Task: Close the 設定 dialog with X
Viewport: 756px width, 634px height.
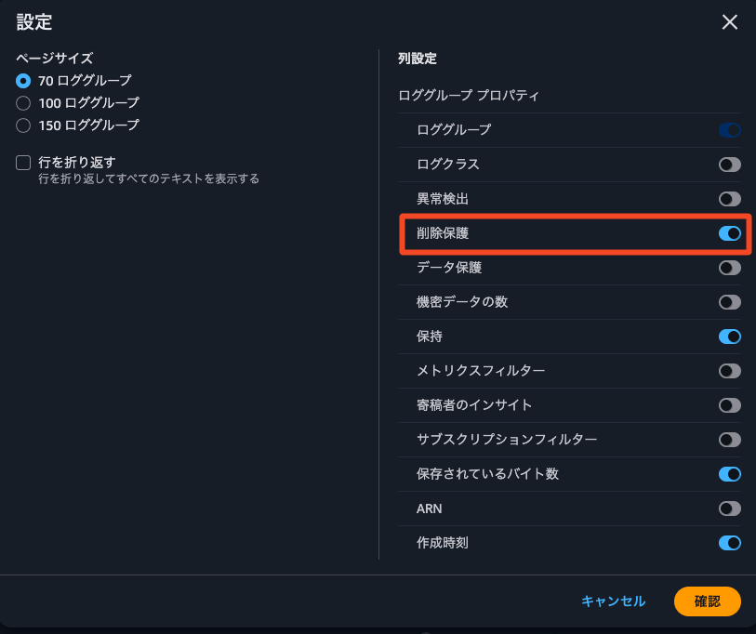Action: [x=730, y=22]
